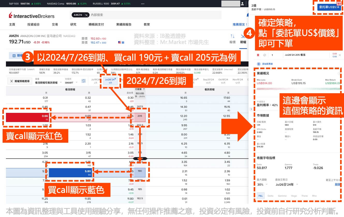
Task: Click the 行使價 column sort header
Action: click(140, 89)
